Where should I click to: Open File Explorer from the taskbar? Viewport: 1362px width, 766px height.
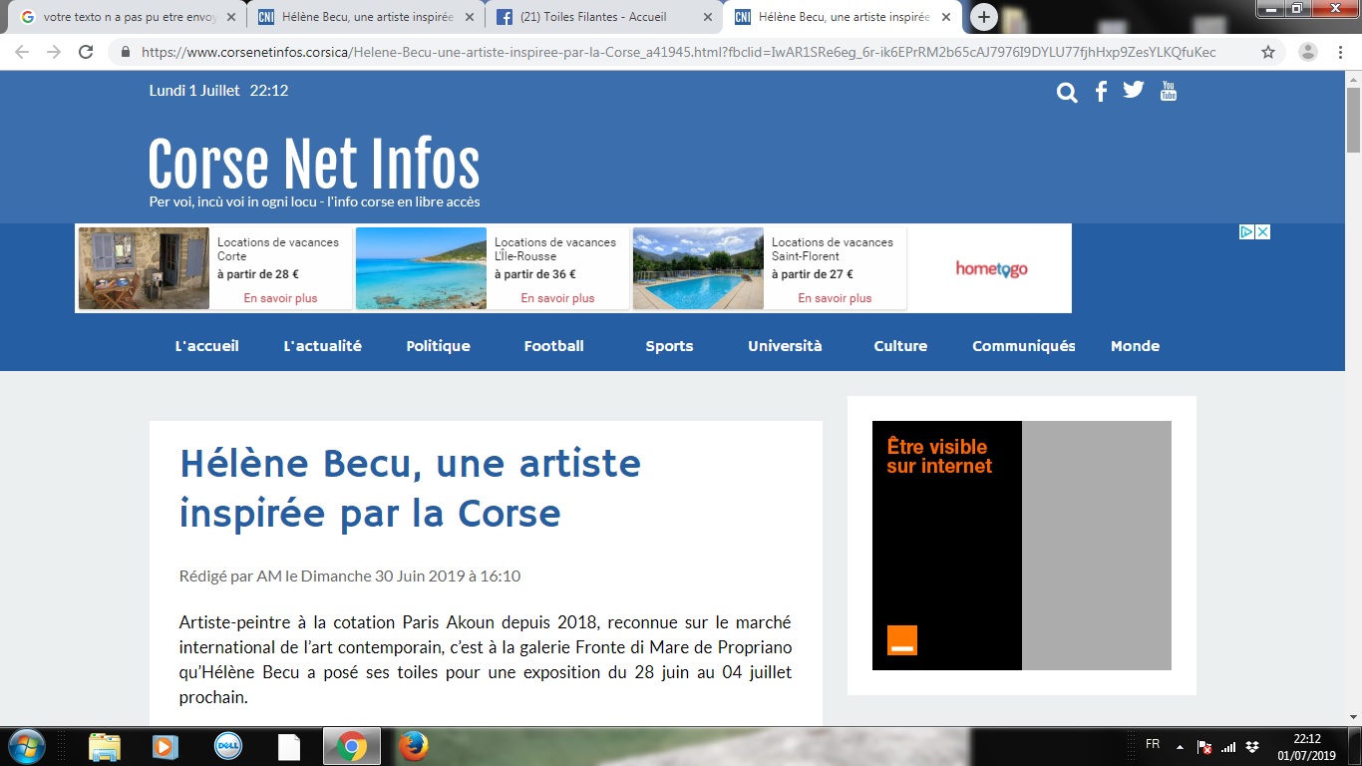(104, 745)
